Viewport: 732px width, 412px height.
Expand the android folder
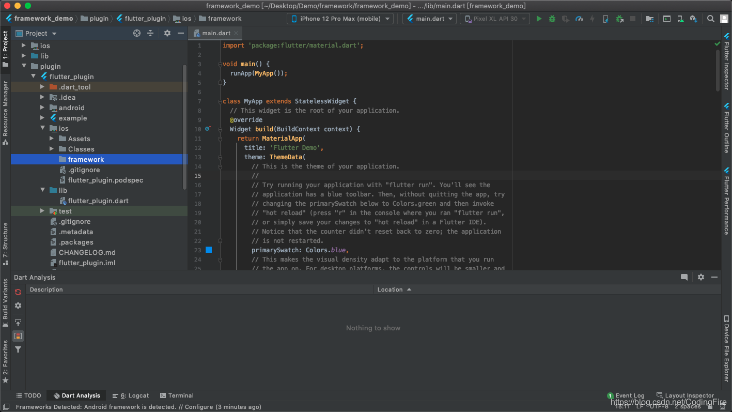pyautogui.click(x=42, y=108)
